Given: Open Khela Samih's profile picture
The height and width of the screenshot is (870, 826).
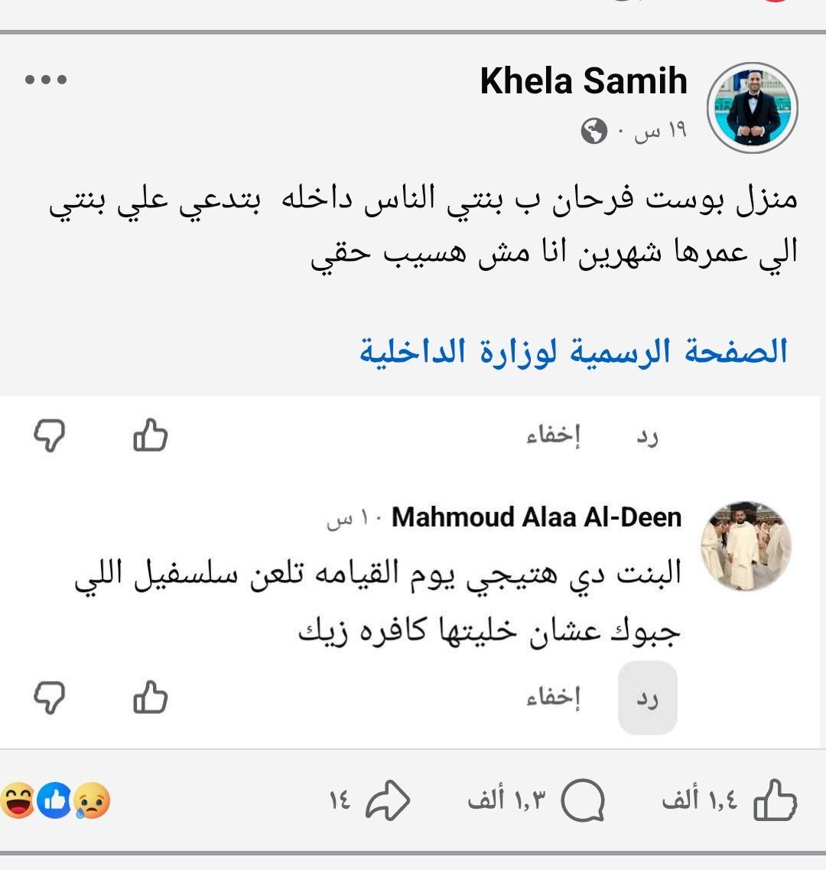Looking at the screenshot, I should pyautogui.click(x=753, y=108).
